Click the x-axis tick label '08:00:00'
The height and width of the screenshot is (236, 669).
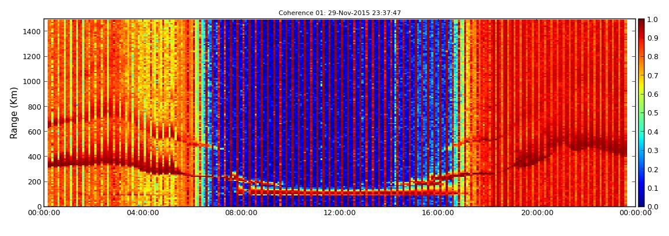tap(241, 213)
